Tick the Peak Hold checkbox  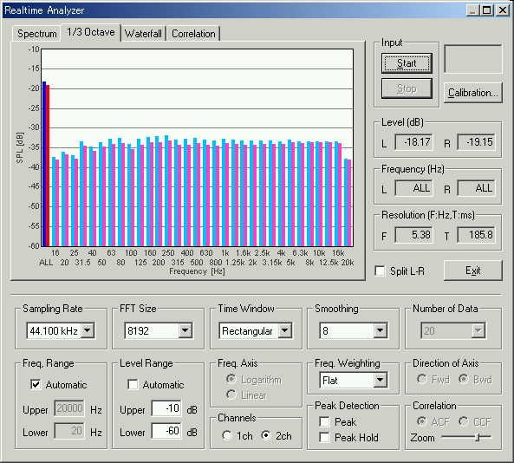324,438
